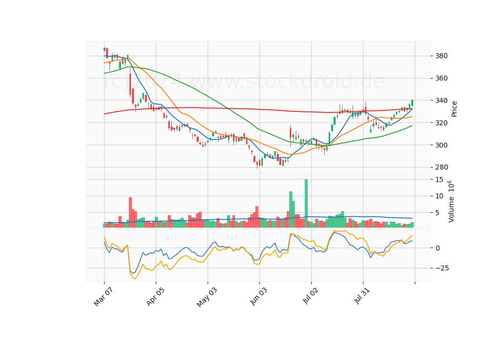The height and width of the screenshot is (343, 478).
Task: Click the tallest green volume bar
Action: tap(306, 203)
